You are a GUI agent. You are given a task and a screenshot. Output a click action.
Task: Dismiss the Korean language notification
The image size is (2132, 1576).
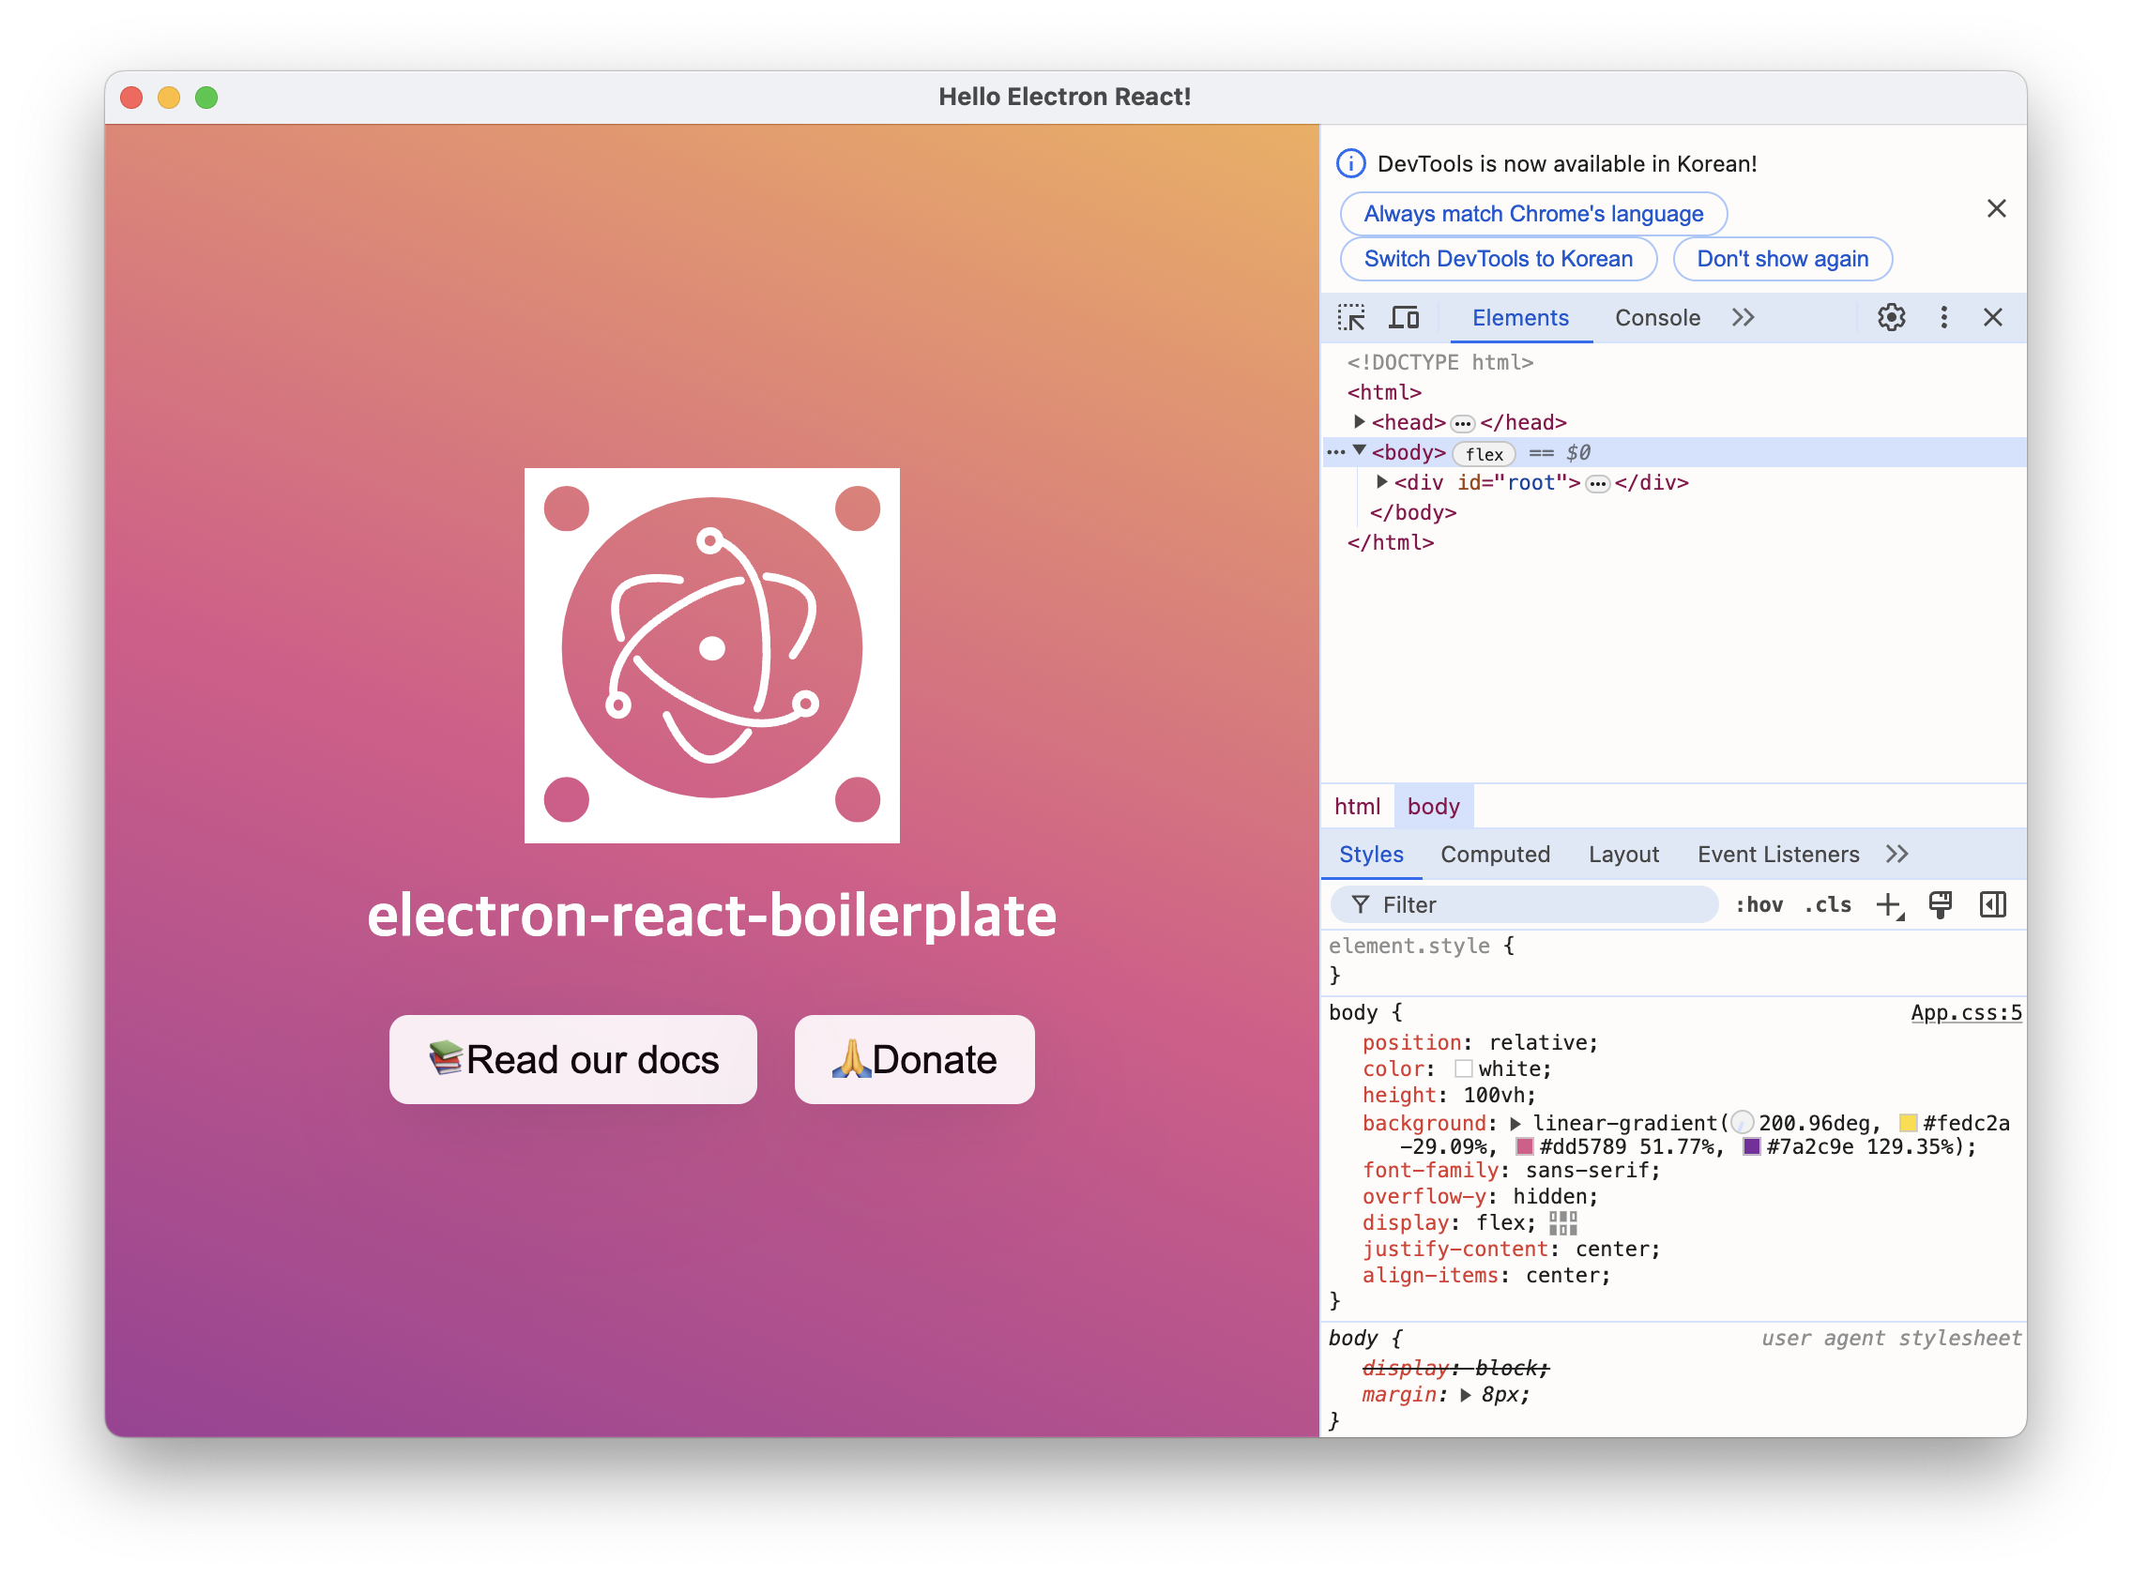pyautogui.click(x=1996, y=209)
